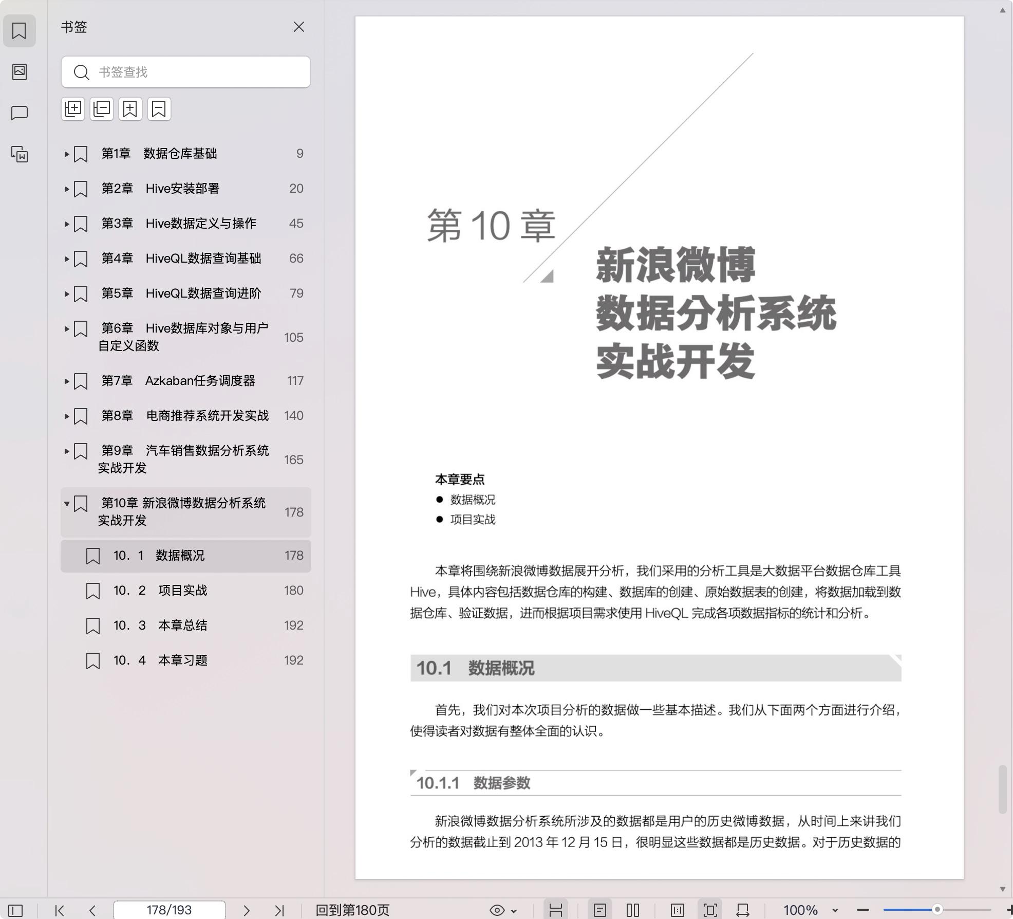
Task: Expand 第4章 HiveQL数据查询基础
Action: point(66,259)
